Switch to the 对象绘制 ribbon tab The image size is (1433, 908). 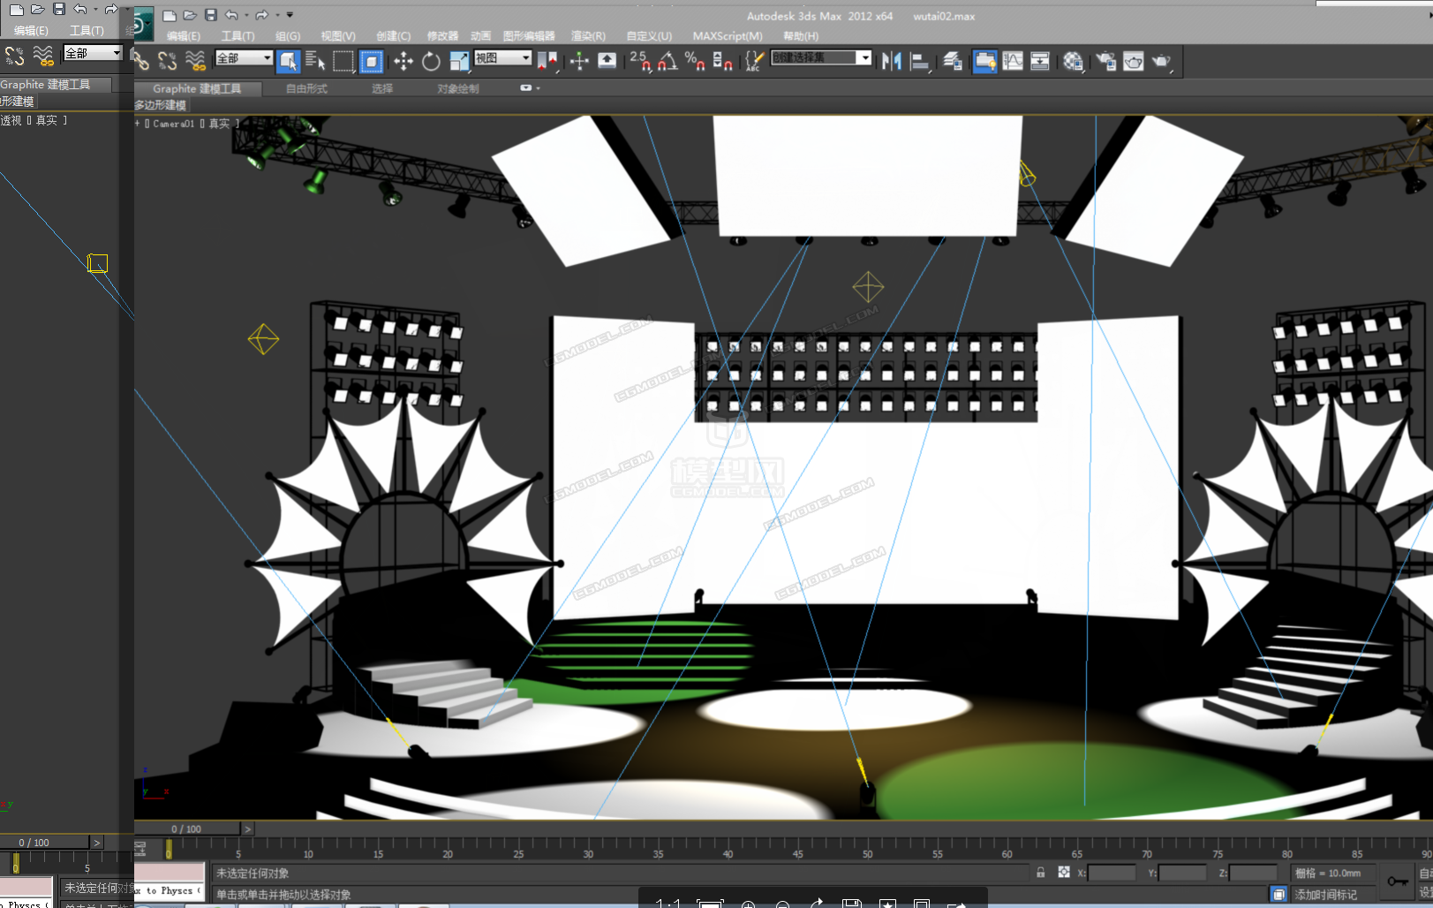click(x=457, y=89)
